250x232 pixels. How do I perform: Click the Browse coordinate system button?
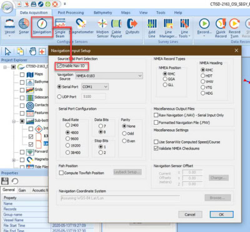pos(217,198)
